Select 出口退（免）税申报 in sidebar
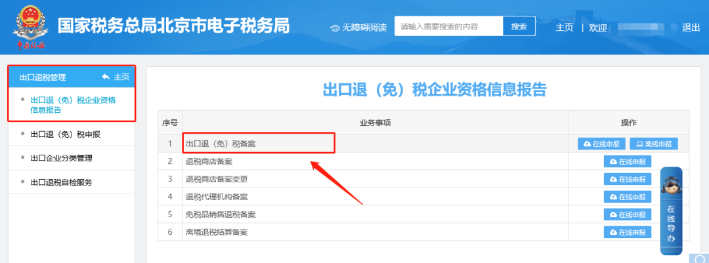 (65, 134)
